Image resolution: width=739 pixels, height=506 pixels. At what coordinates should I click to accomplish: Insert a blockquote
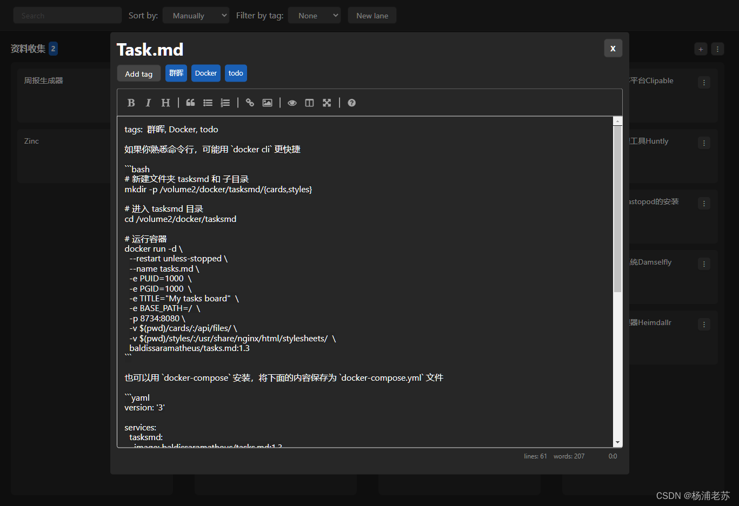pyautogui.click(x=190, y=103)
